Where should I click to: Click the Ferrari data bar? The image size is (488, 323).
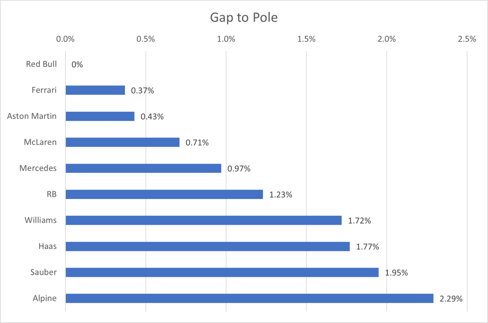tap(95, 90)
